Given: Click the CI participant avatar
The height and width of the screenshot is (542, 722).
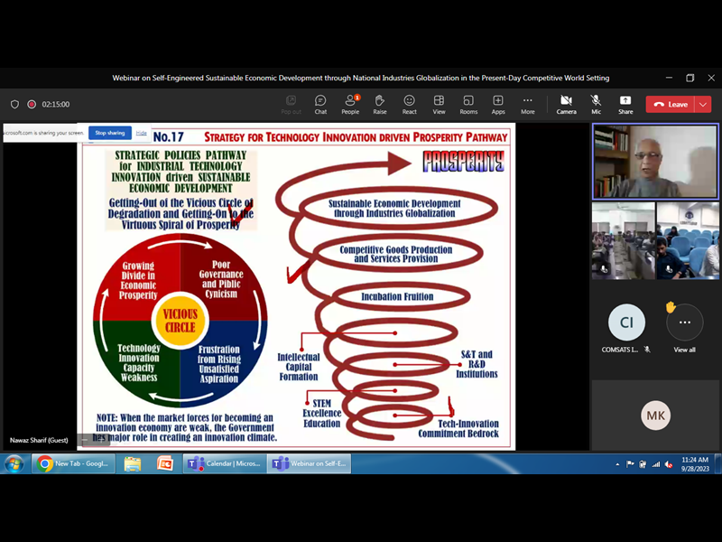Looking at the screenshot, I should pyautogui.click(x=626, y=322).
